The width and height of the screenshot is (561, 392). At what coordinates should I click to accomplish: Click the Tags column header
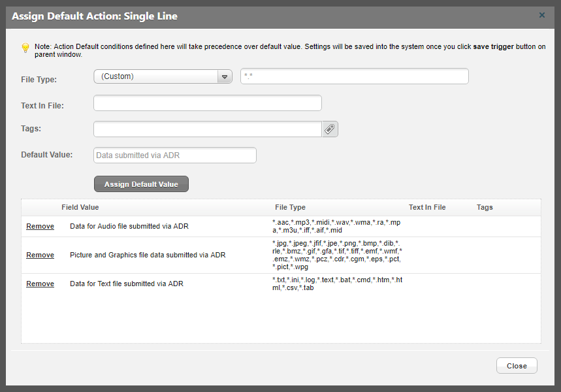485,207
